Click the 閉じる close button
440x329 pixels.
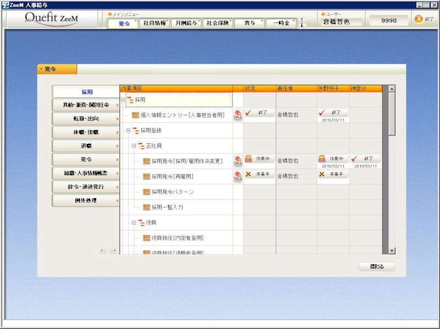click(377, 267)
